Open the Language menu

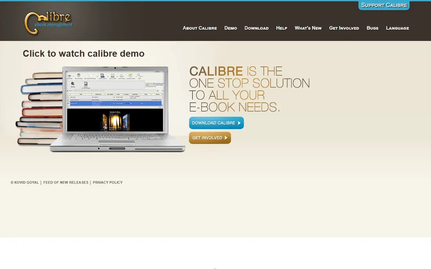point(397,28)
